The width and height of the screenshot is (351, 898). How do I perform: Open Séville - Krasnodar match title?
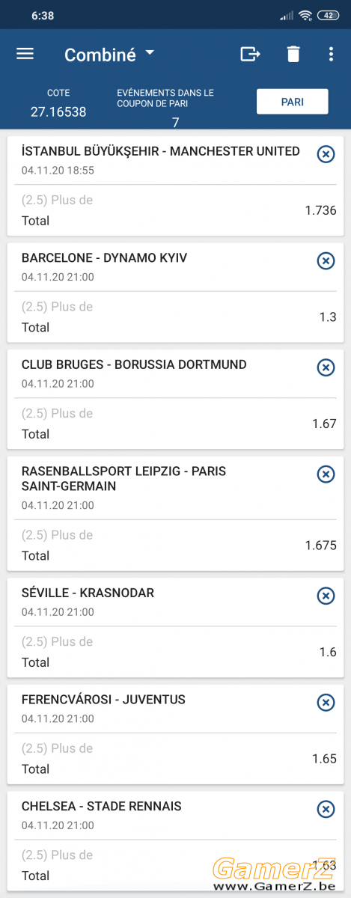pyautogui.click(x=88, y=593)
